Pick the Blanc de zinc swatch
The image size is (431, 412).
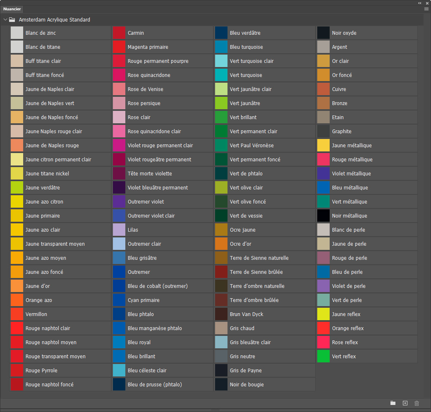[17, 33]
